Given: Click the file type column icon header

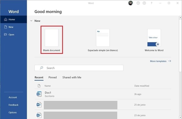Looking at the screenshot, I should [39, 86].
